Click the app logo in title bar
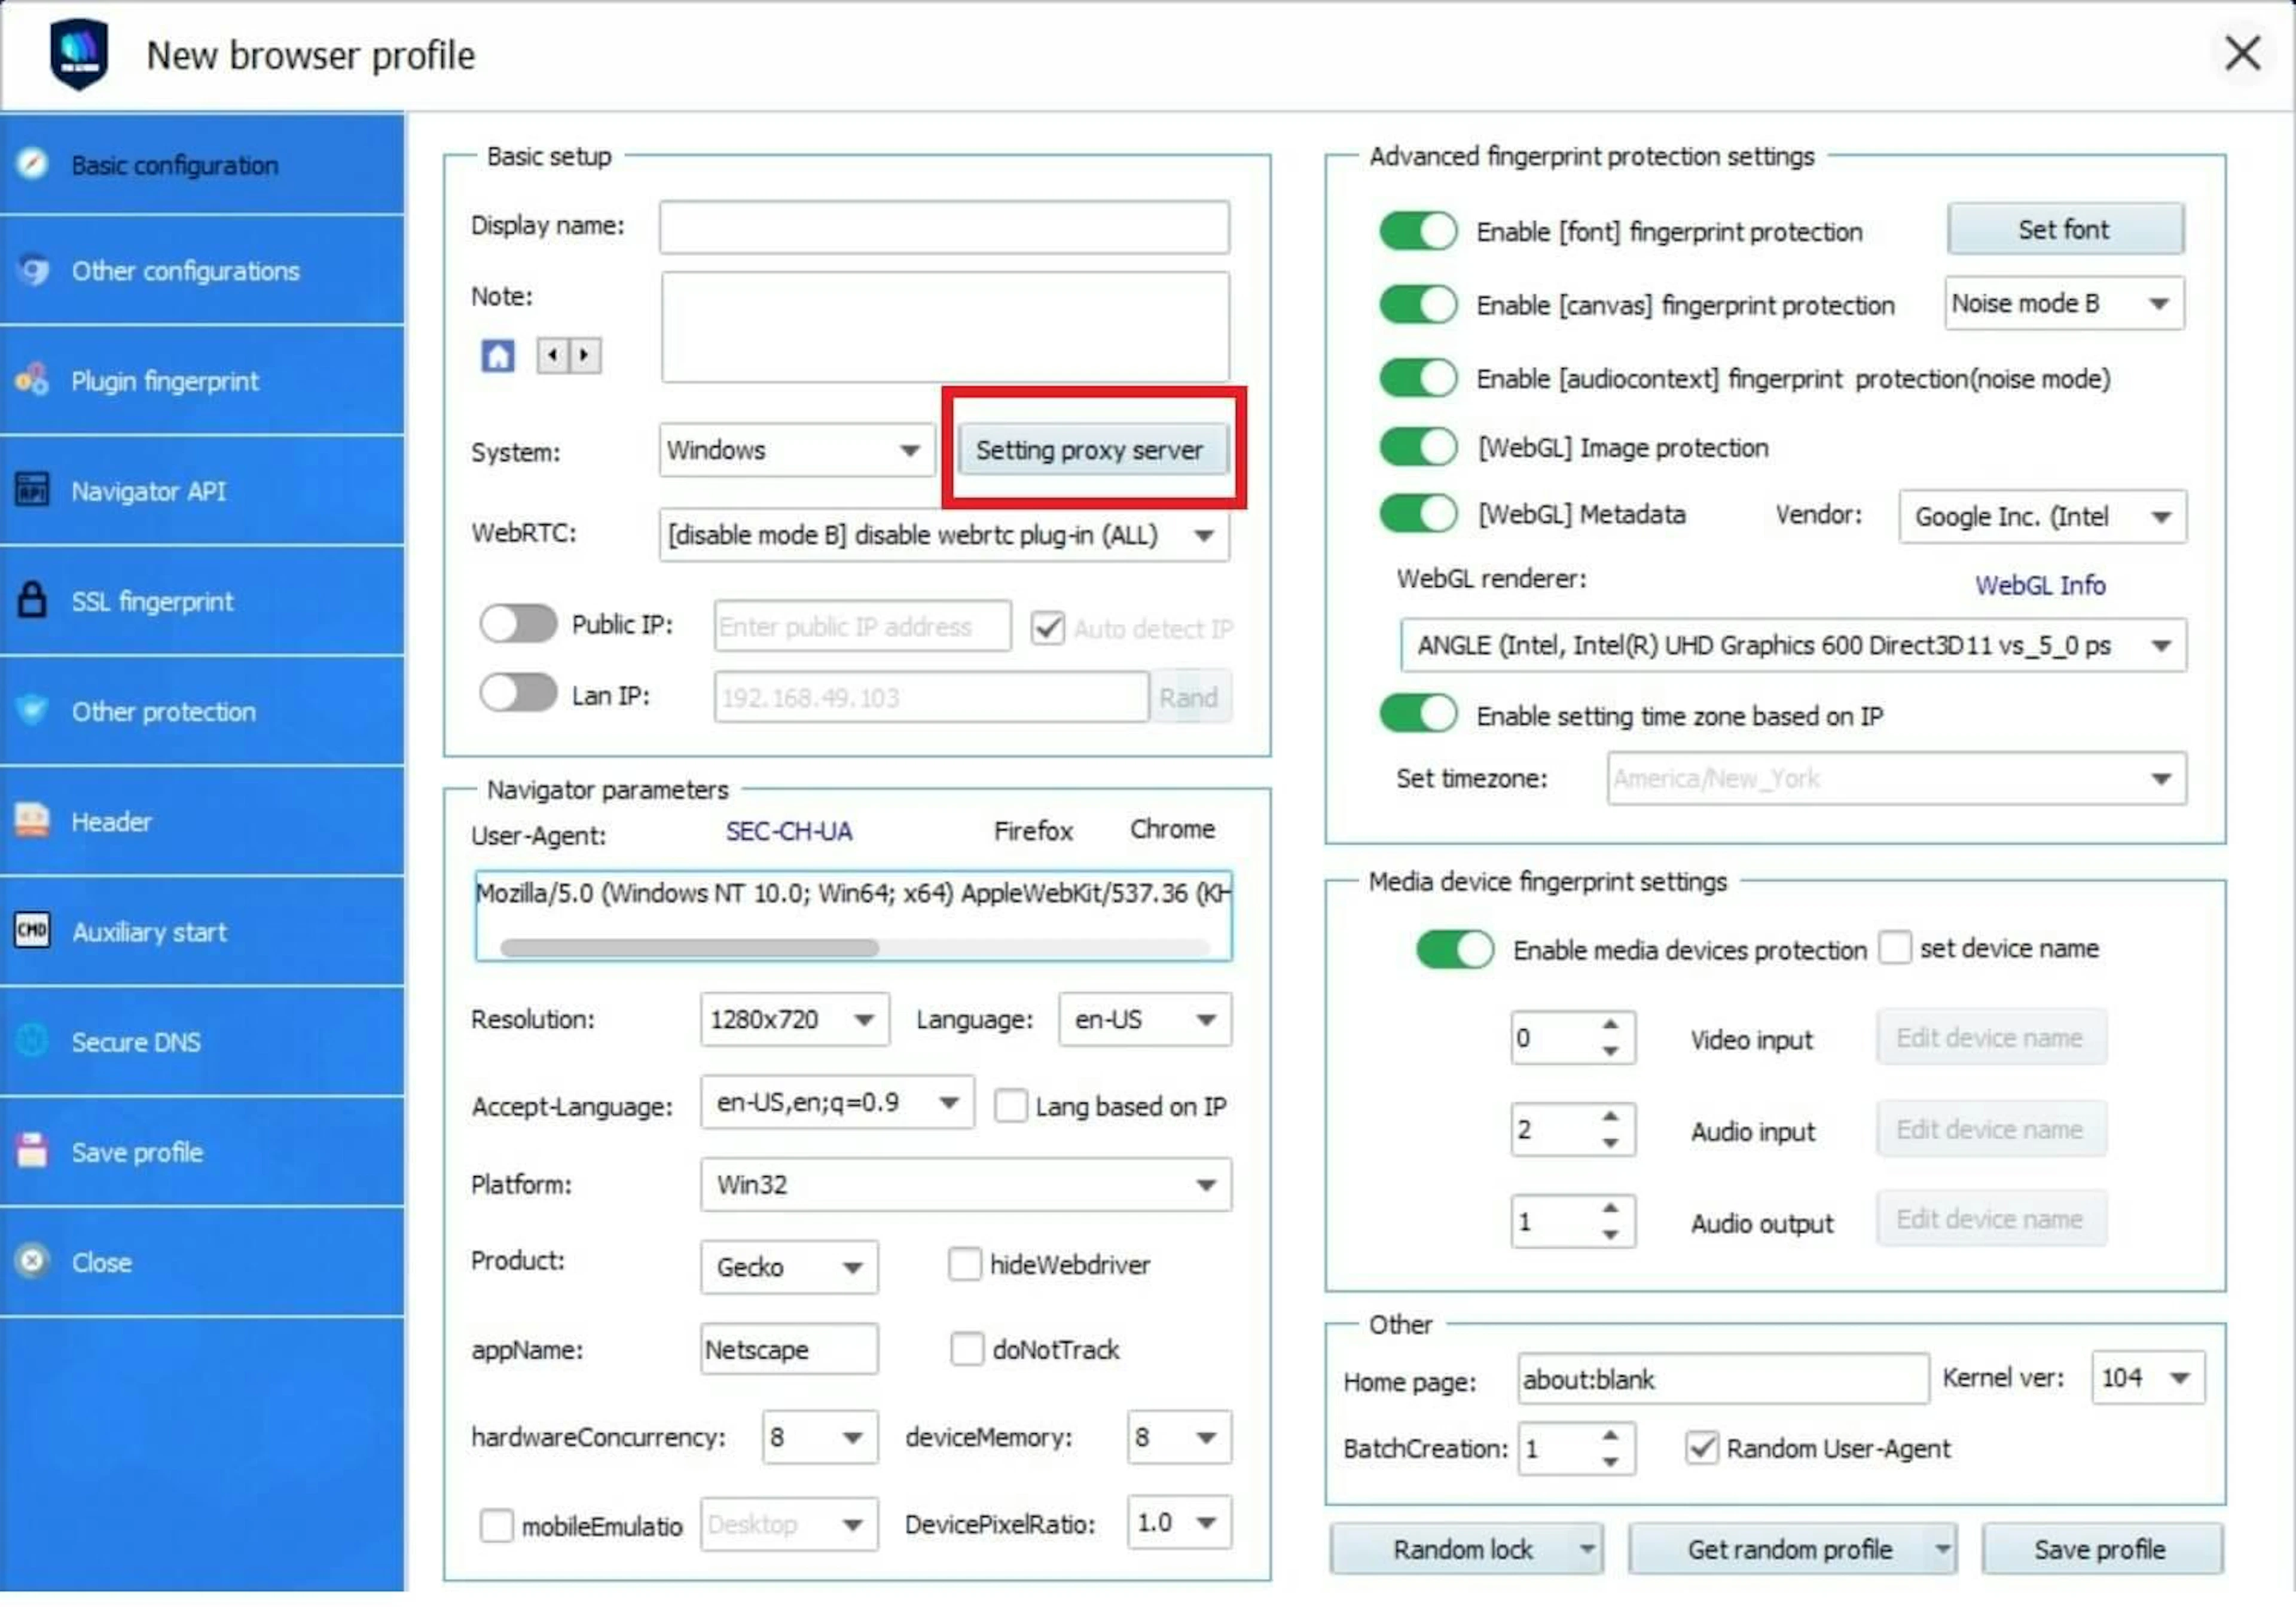 click(x=79, y=54)
